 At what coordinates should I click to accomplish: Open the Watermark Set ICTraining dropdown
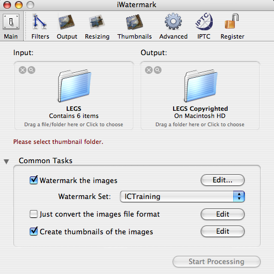(x=182, y=196)
